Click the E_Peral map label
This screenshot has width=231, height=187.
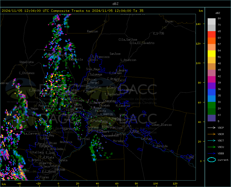pyautogui.click(x=40, y=144)
